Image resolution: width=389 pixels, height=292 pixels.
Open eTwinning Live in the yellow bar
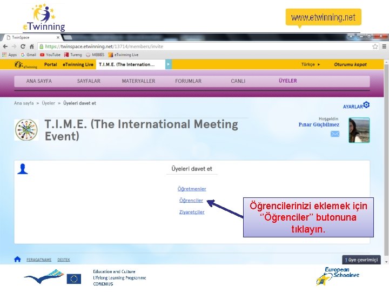pos(78,64)
